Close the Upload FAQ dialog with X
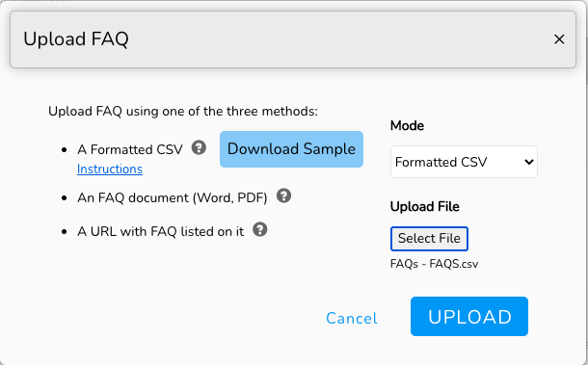 559,39
